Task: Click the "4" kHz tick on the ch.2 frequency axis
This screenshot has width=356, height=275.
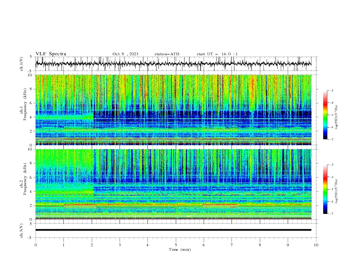Action: pyautogui.click(x=32, y=191)
